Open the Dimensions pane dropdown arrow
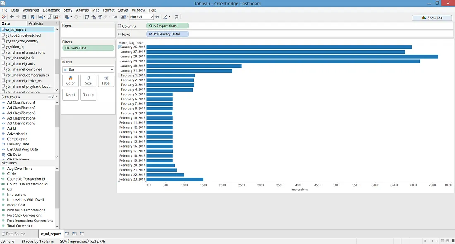Image resolution: width=455 pixels, height=244 pixels. 57,97
